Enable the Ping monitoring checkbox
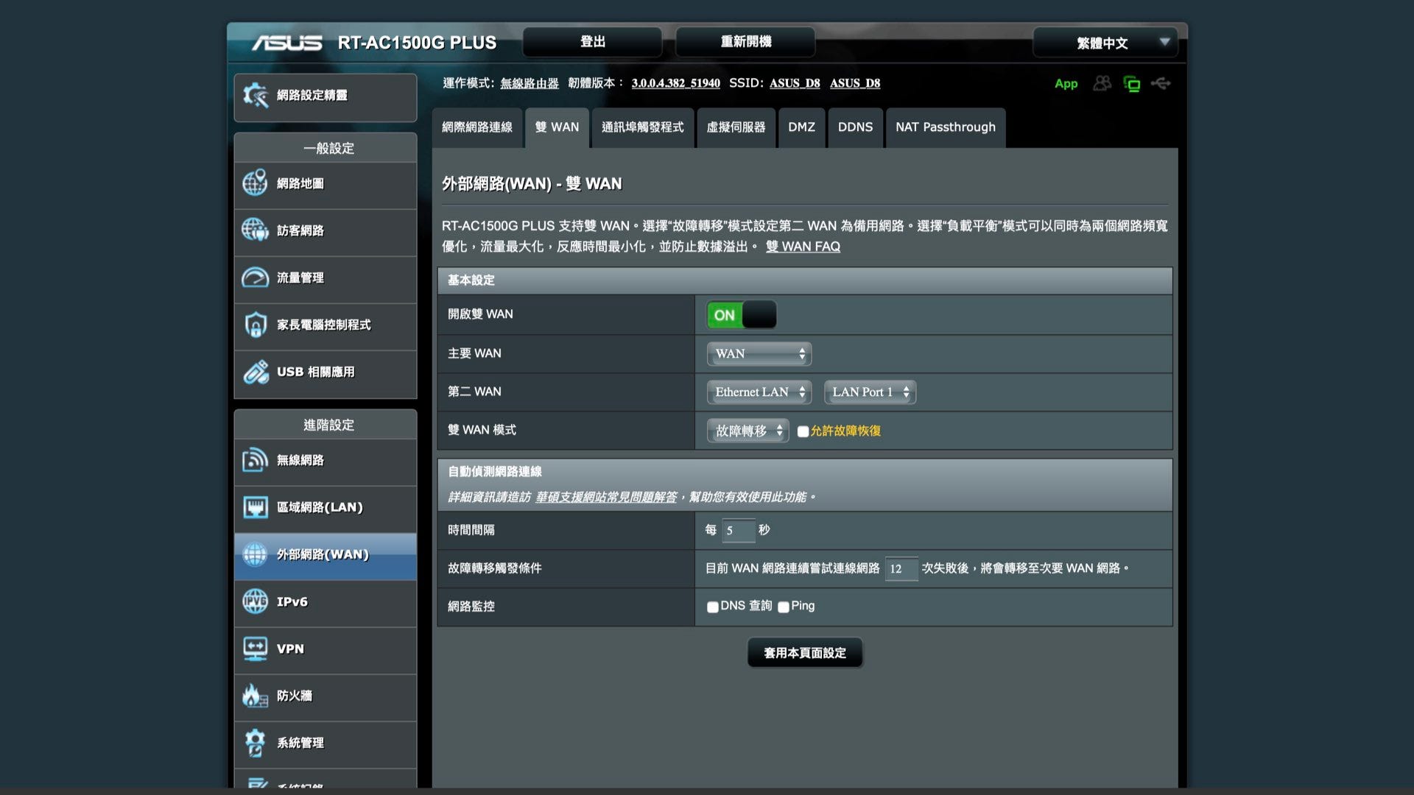The image size is (1414, 795). tap(784, 607)
